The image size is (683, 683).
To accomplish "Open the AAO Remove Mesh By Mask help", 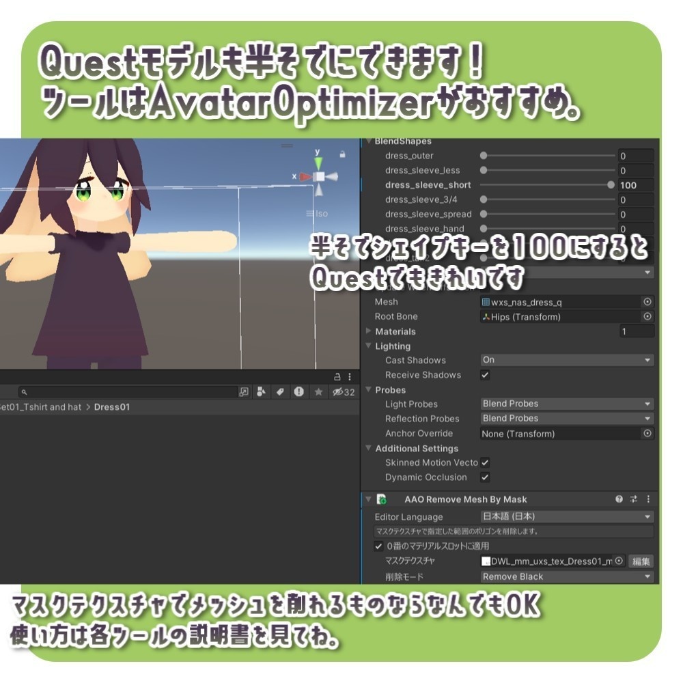I will pos(619,499).
